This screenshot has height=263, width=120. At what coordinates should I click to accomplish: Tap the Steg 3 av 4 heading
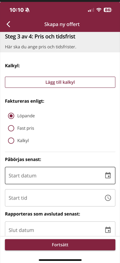[40, 37]
